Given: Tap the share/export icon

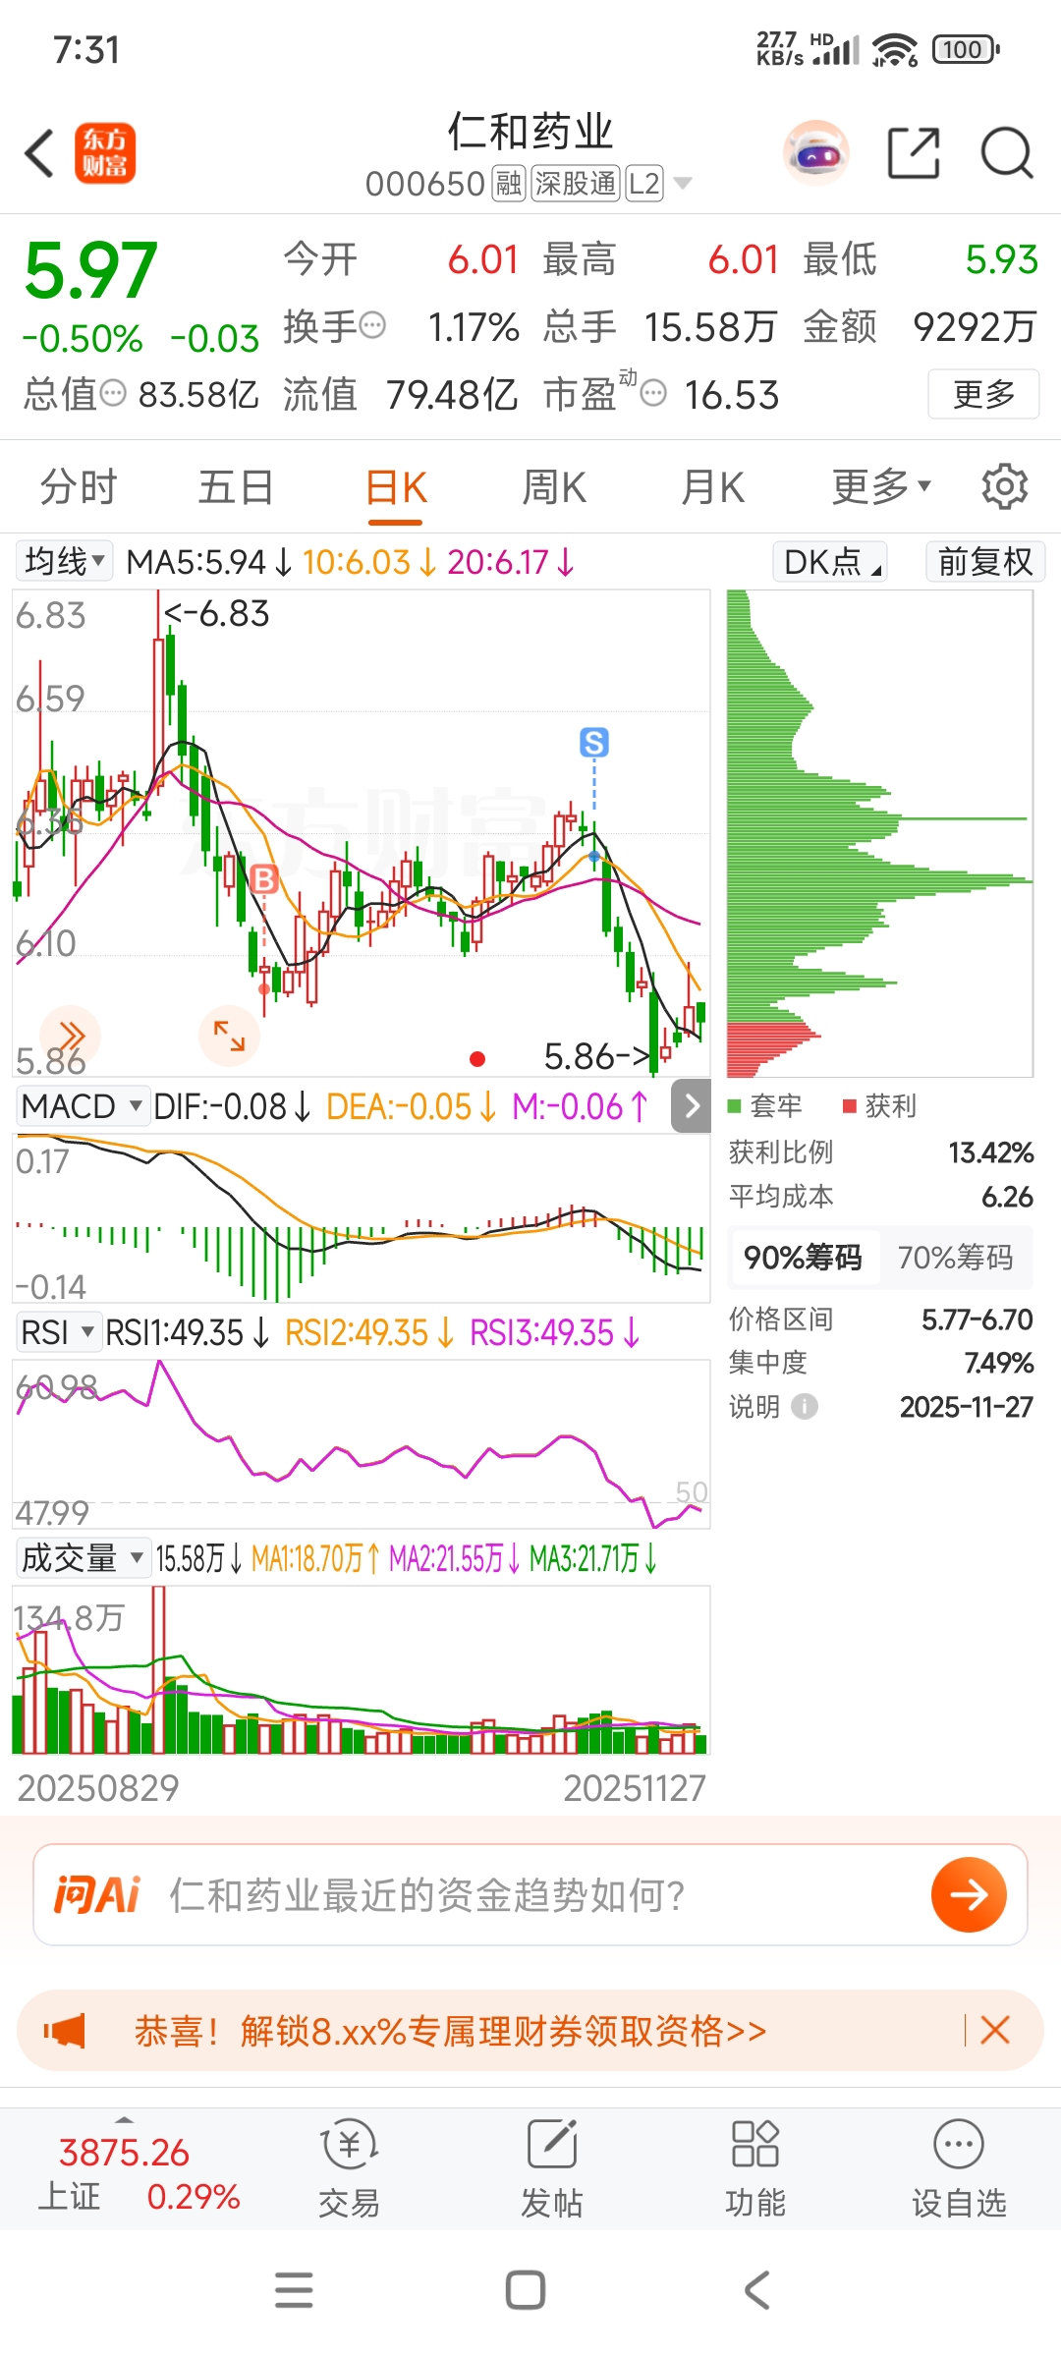Looking at the screenshot, I should [x=914, y=153].
